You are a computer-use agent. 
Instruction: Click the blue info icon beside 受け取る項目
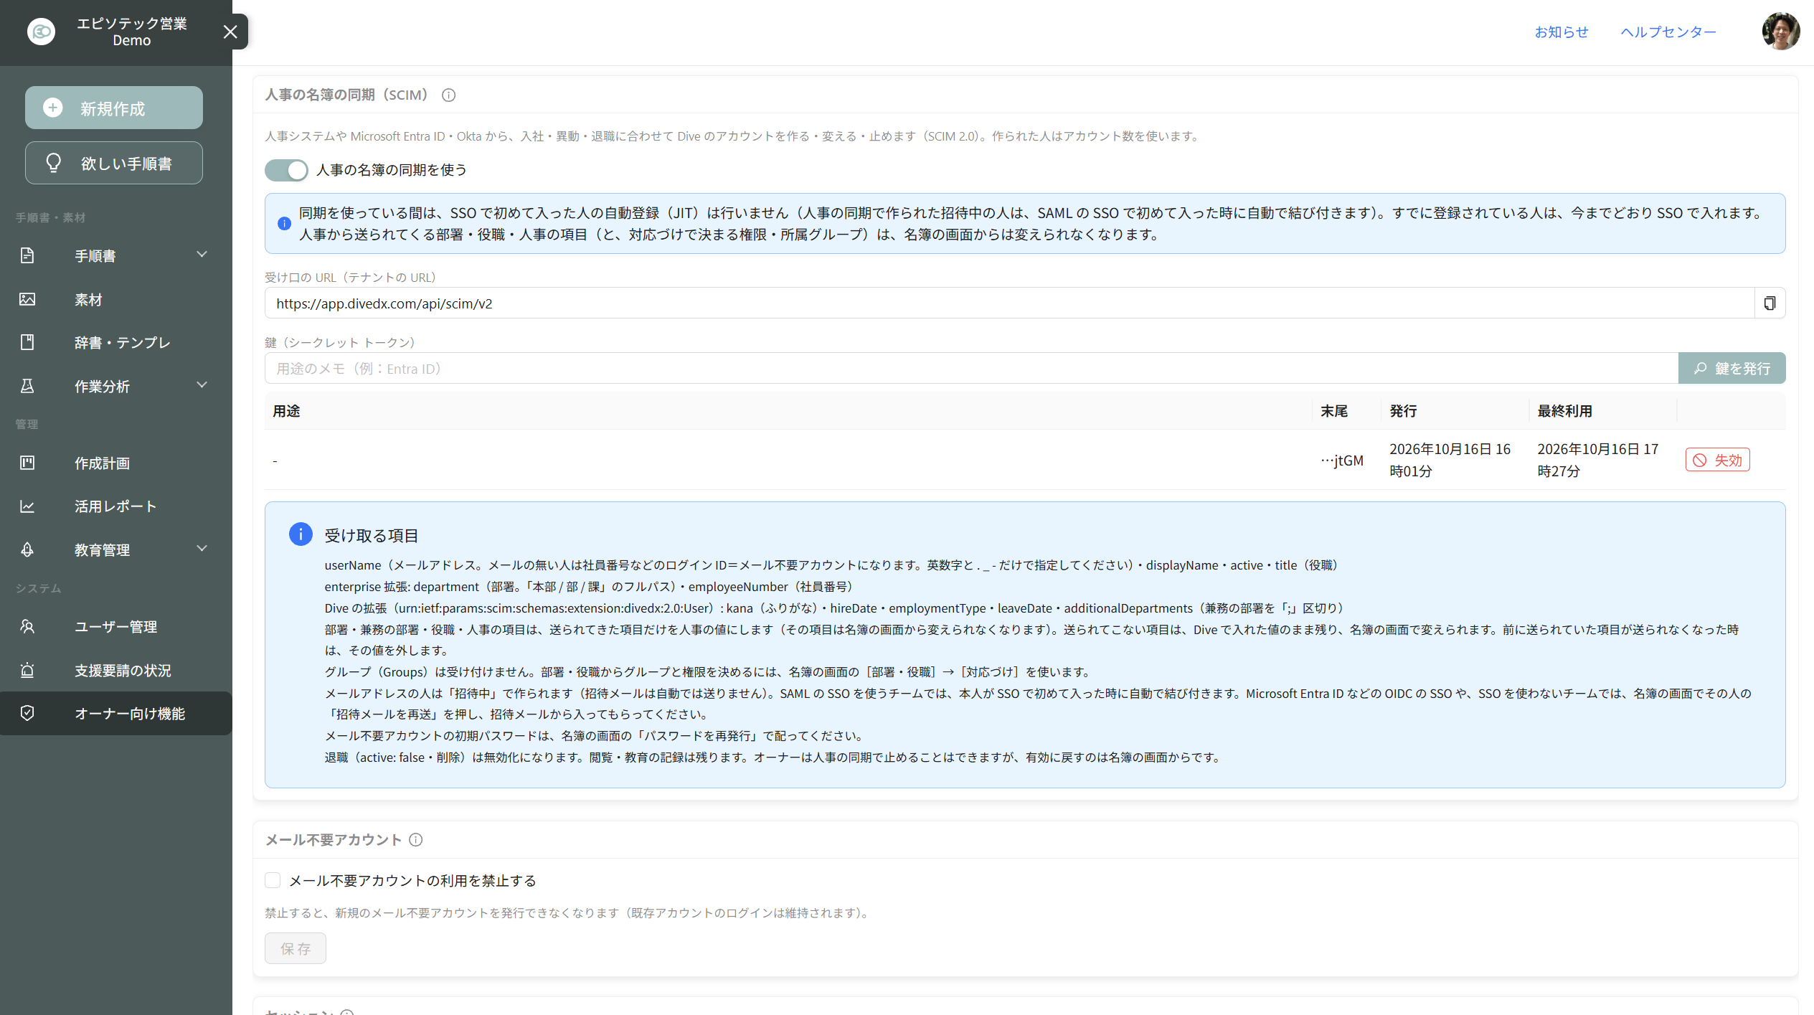tap(301, 534)
